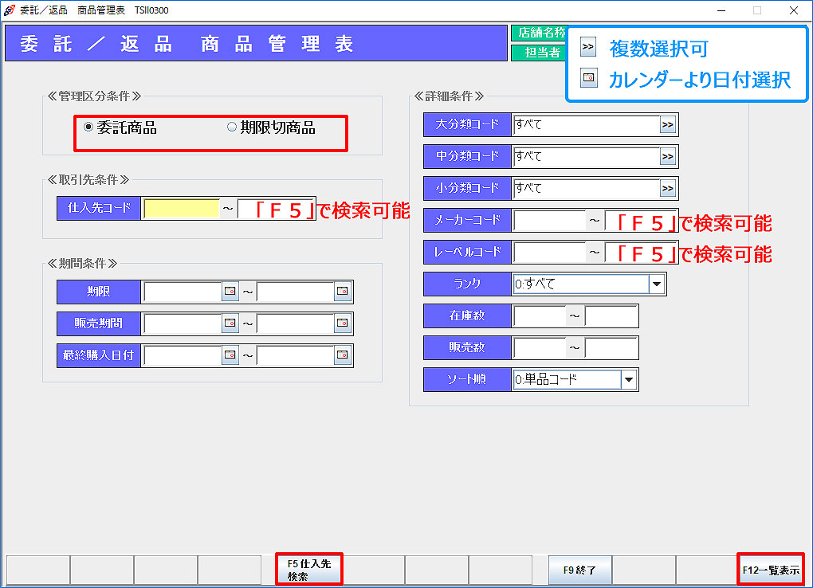Screen dimensions: 813x588
Task: Click the メーカーコード start field
Action: click(550, 221)
